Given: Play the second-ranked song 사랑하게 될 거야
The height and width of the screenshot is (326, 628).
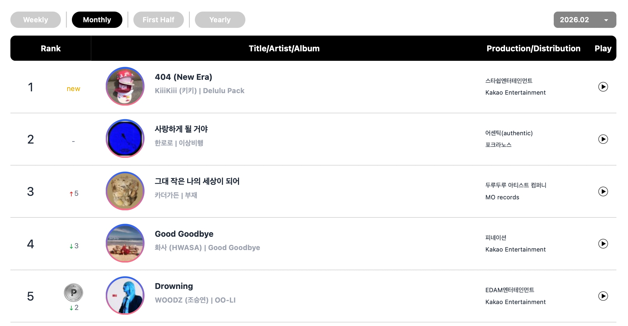Looking at the screenshot, I should (x=603, y=139).
